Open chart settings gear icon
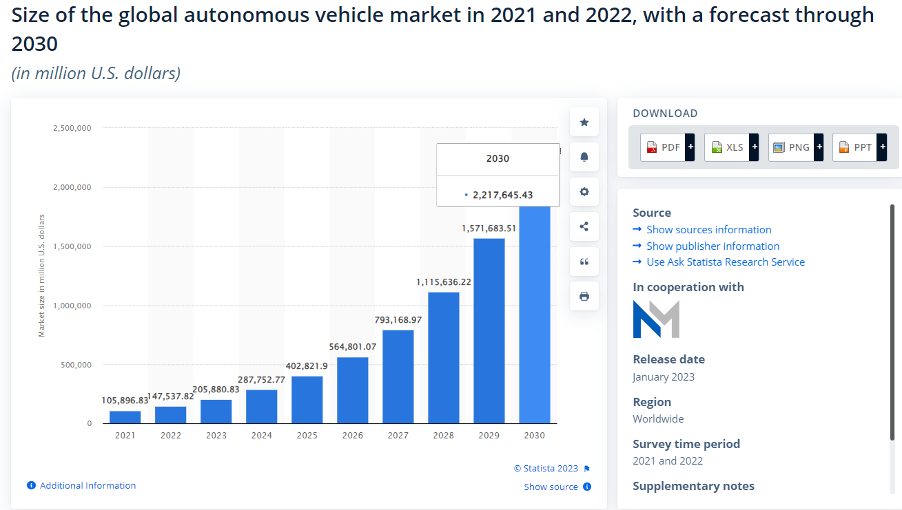Viewport: 902px width, 510px height. coord(584,192)
